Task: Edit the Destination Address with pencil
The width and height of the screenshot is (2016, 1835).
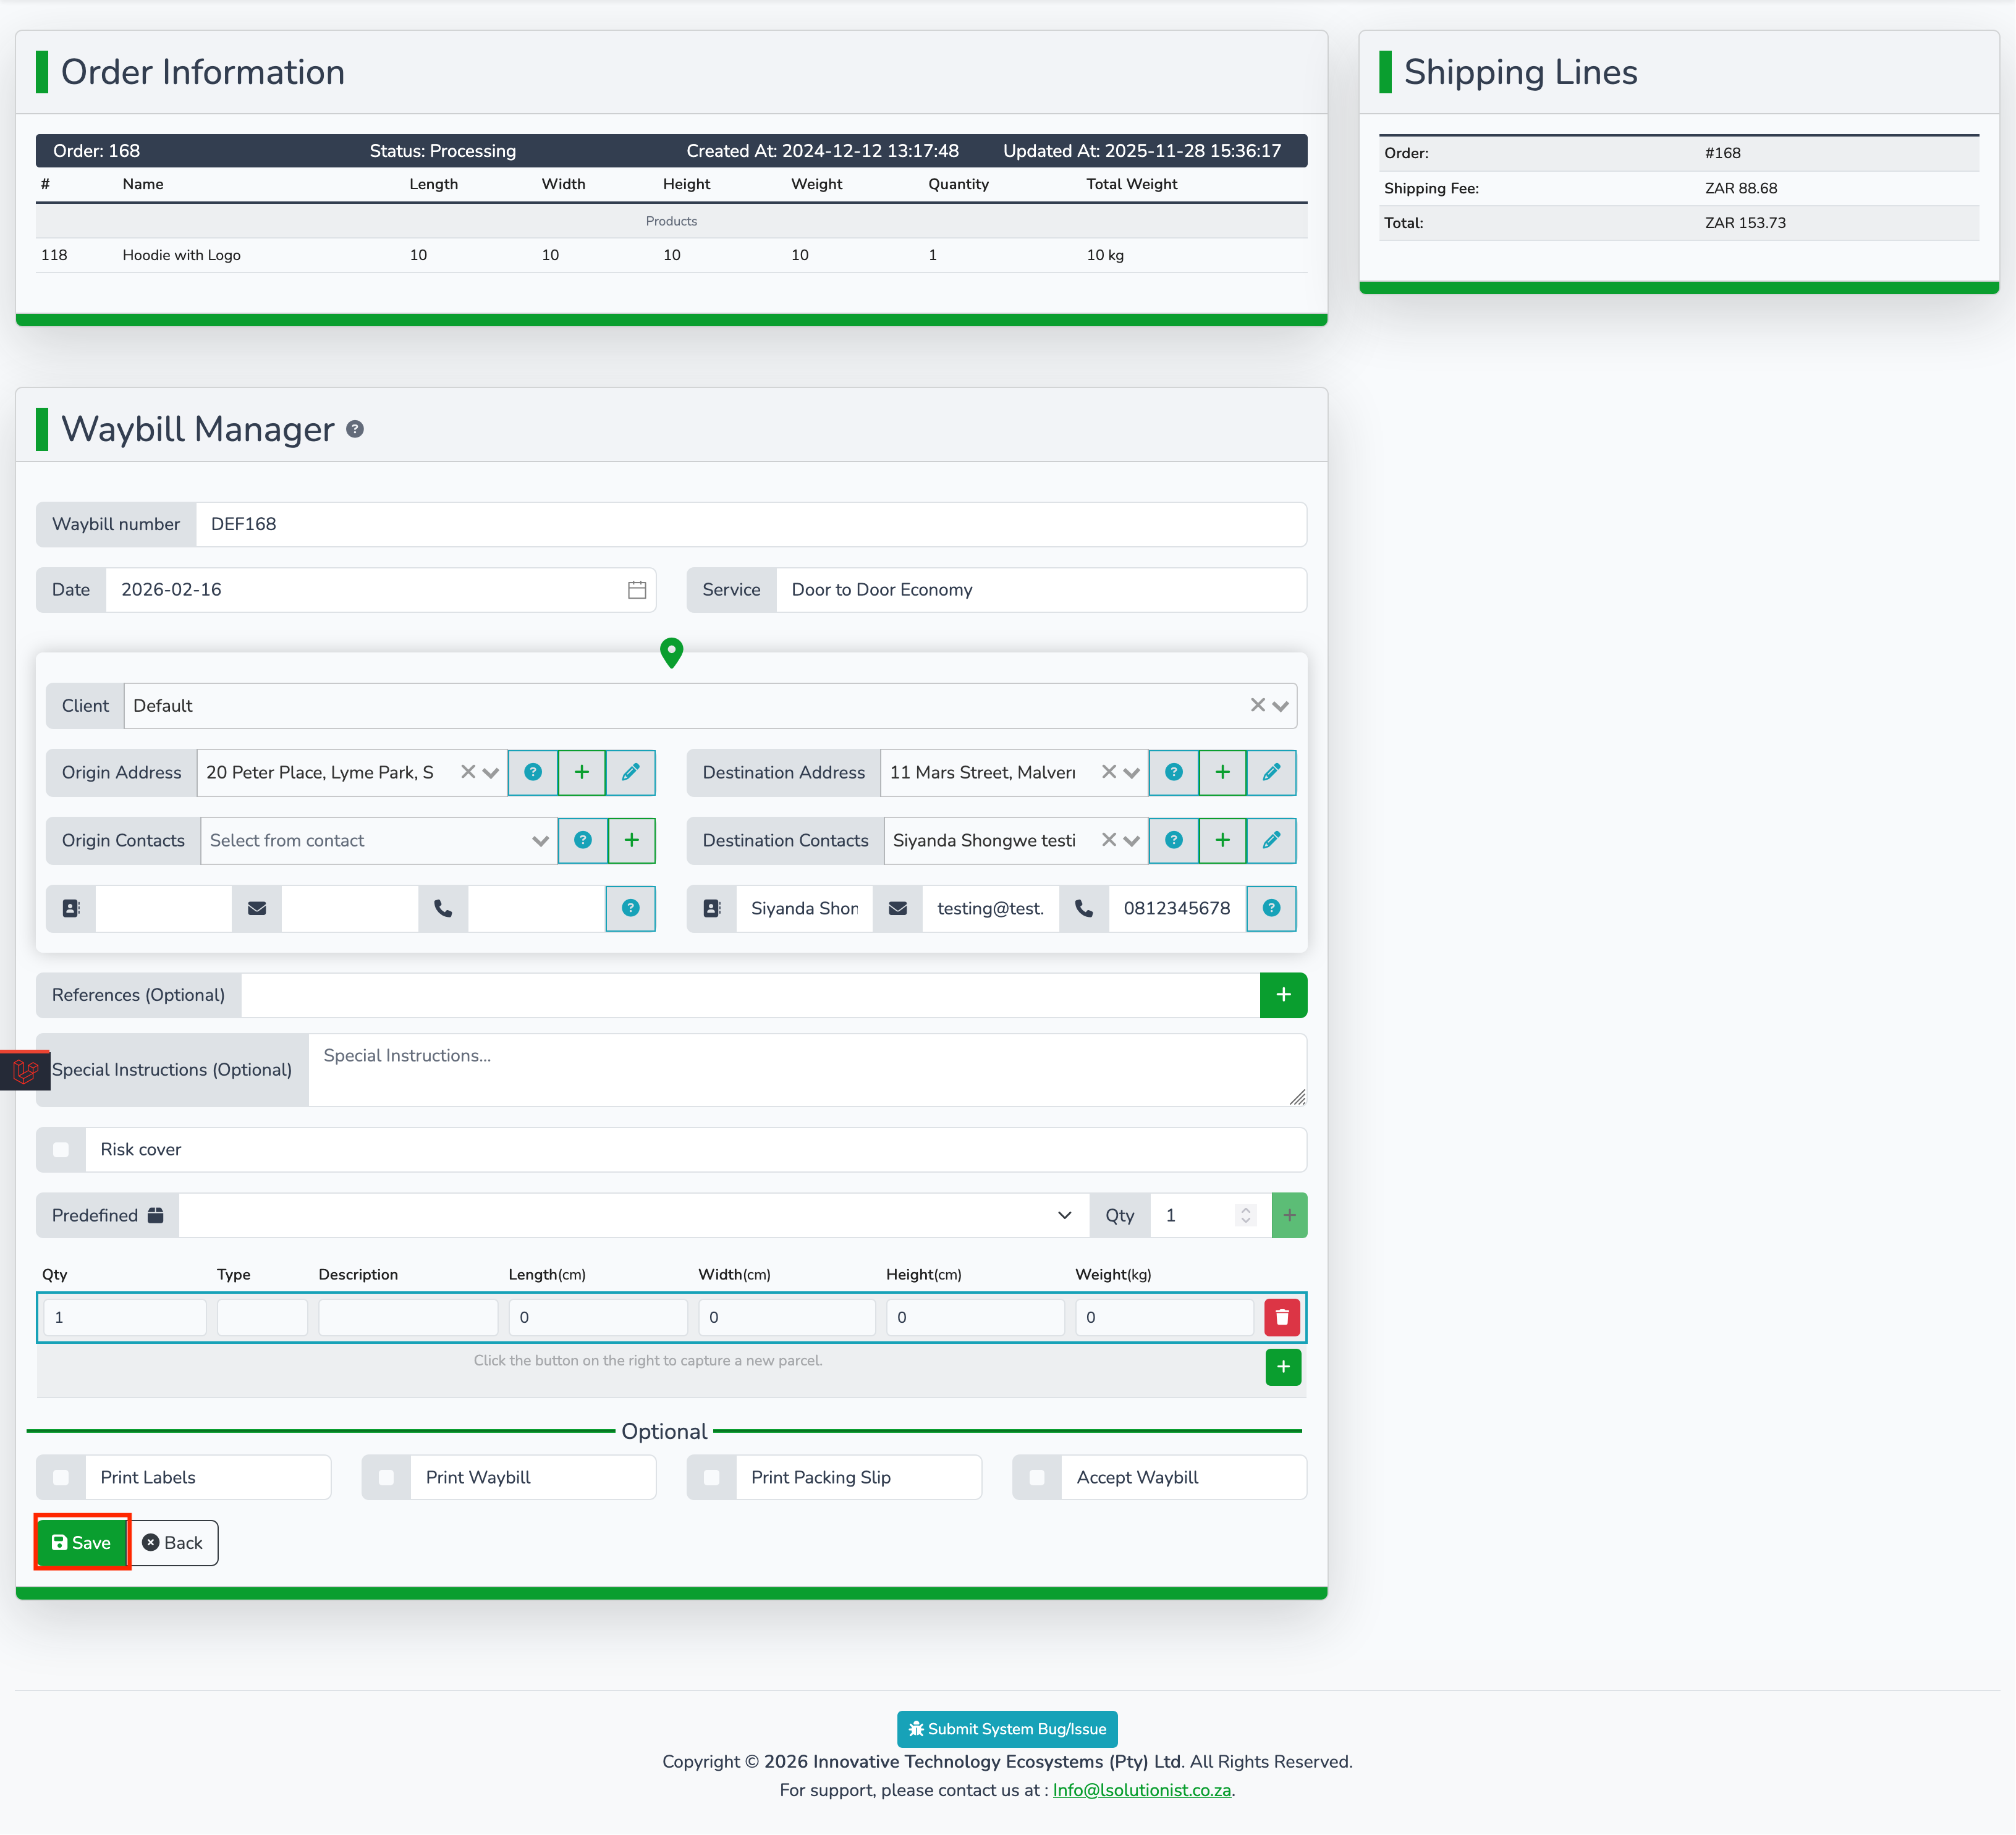Action: [1272, 772]
